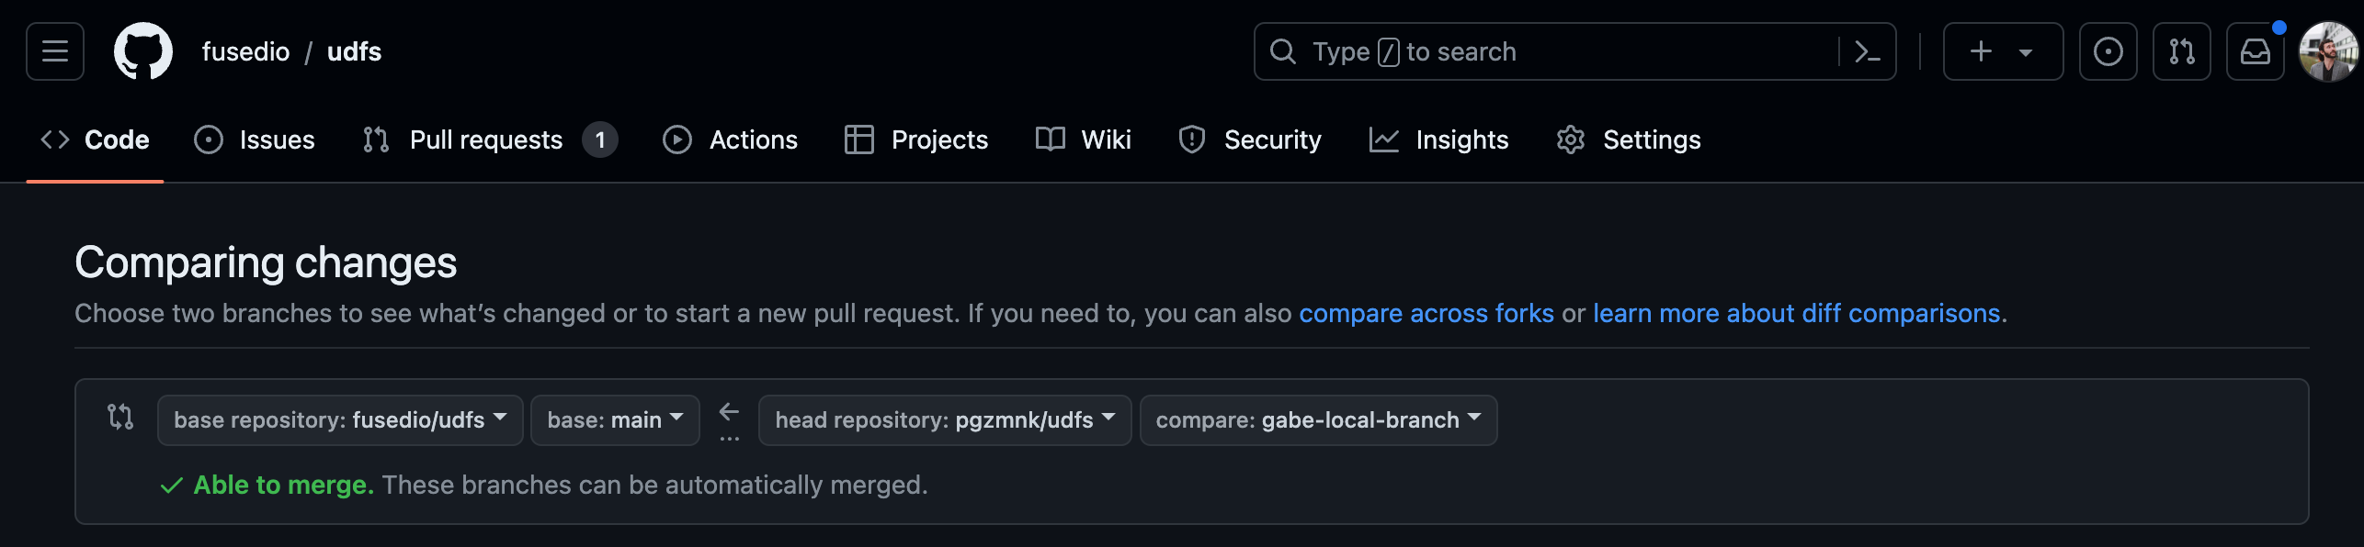The image size is (2364, 547).
Task: Expand the base: main branch dropdown
Action: click(x=615, y=420)
